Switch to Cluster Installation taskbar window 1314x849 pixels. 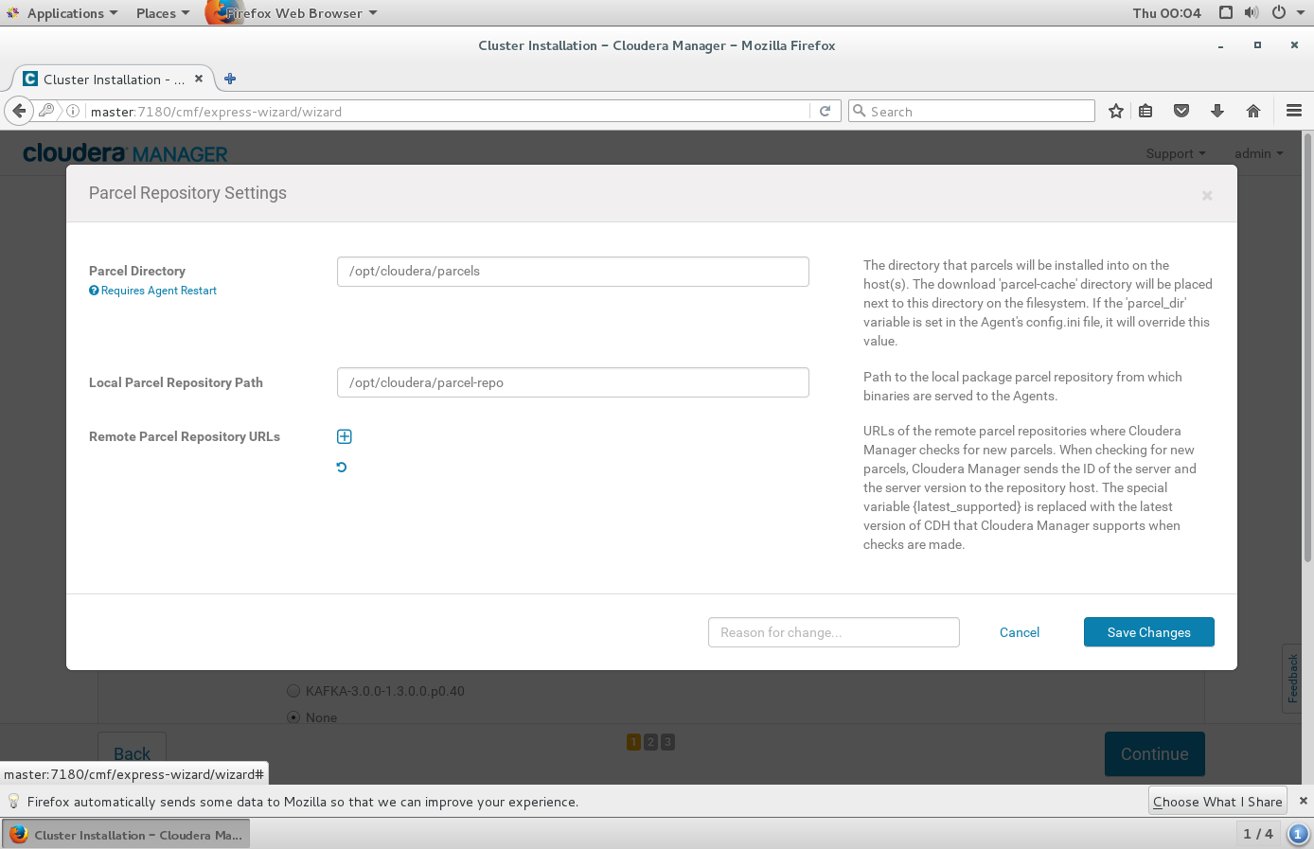(127, 835)
